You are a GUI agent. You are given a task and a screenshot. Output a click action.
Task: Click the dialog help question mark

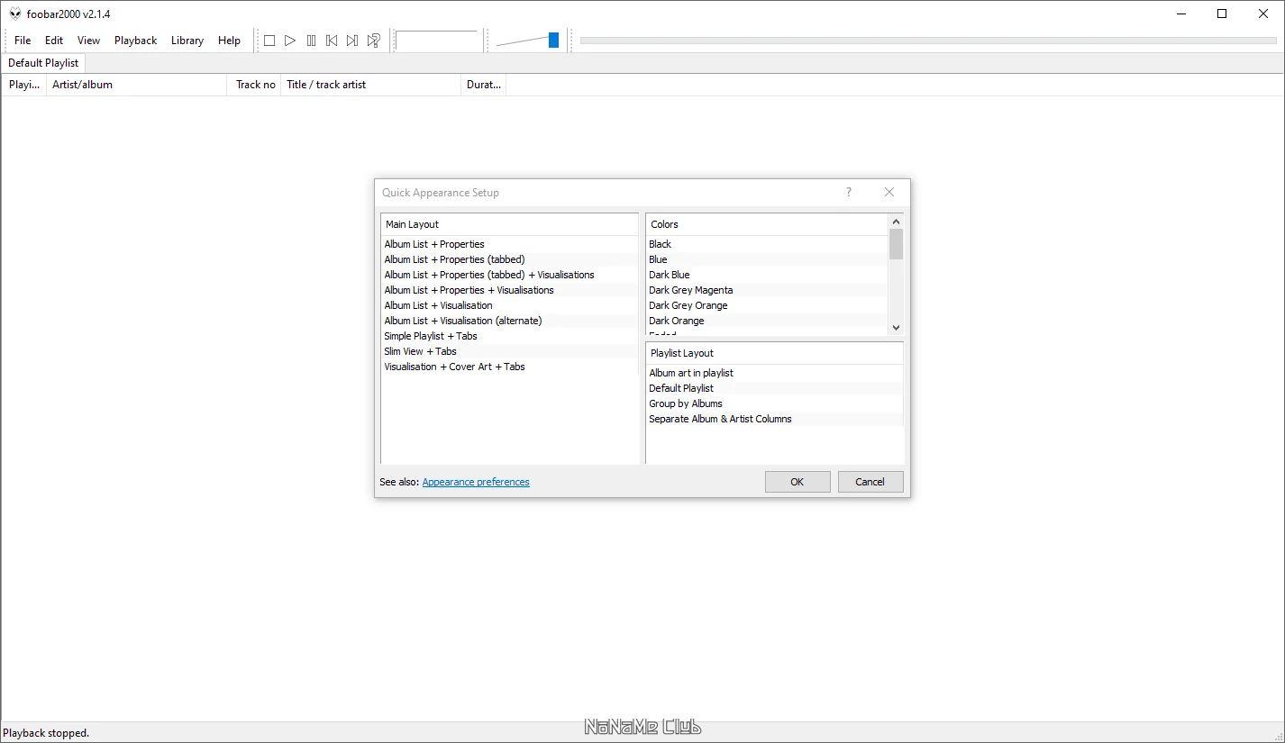coord(848,192)
